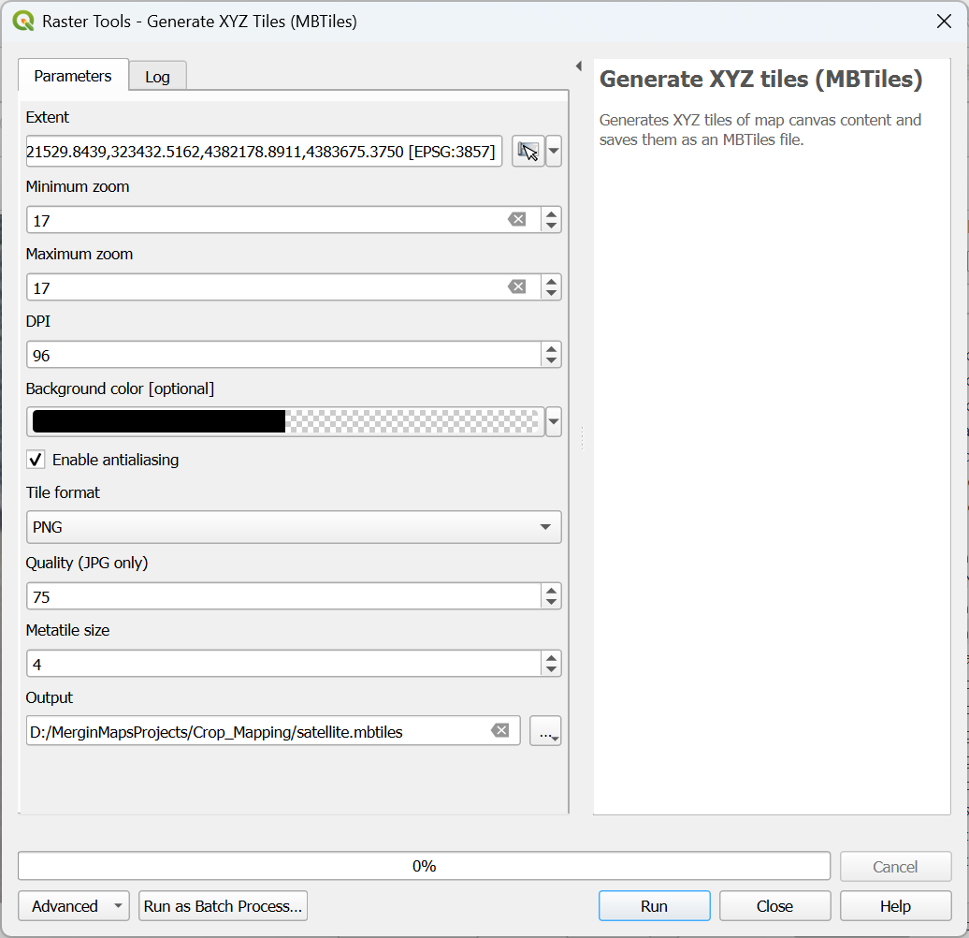The height and width of the screenshot is (938, 969).
Task: Expand the Extent options dropdown arrow
Action: (x=554, y=151)
